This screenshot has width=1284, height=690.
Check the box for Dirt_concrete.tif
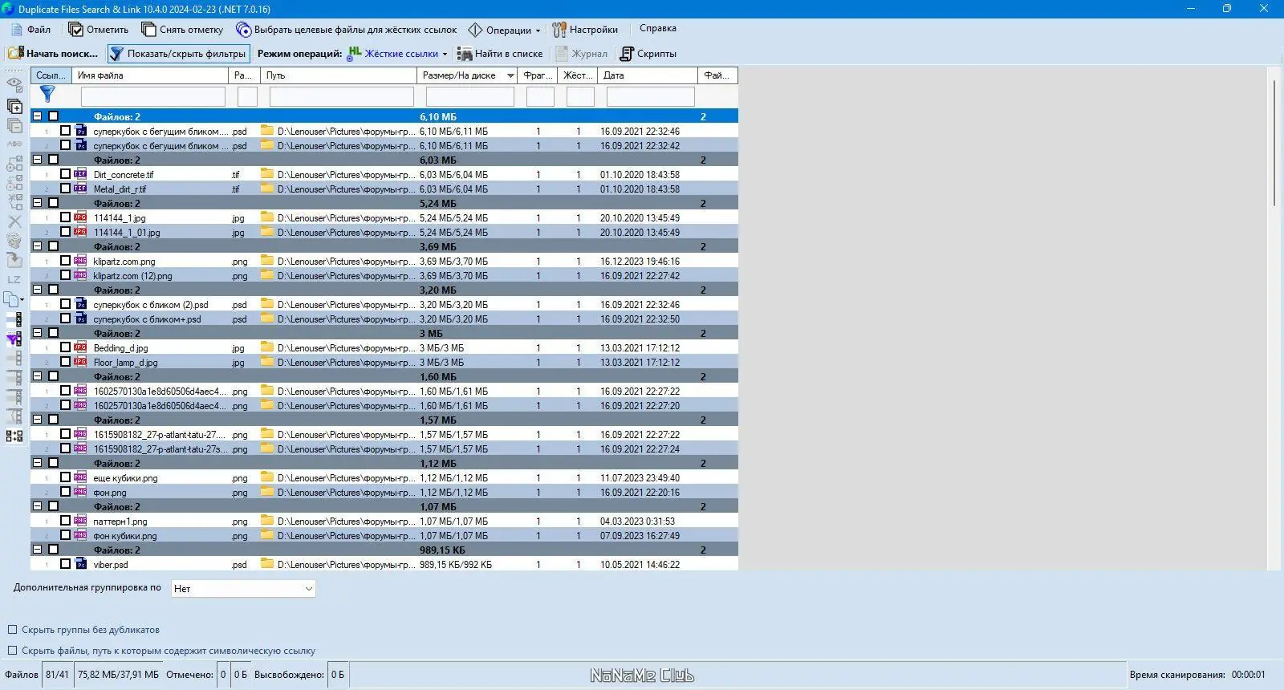click(66, 174)
